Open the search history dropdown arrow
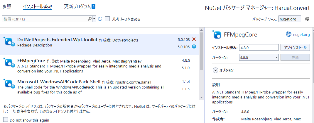The height and width of the screenshot is (123, 314). [x=94, y=19]
